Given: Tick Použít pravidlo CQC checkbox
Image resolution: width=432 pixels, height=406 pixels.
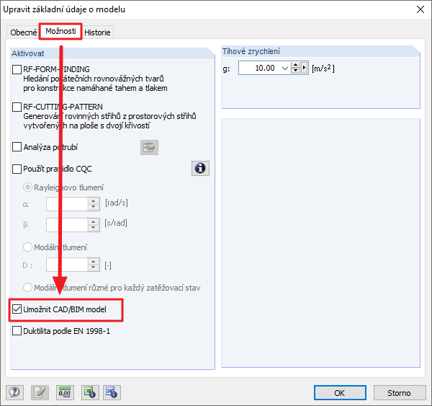Looking at the screenshot, I should click(17, 169).
